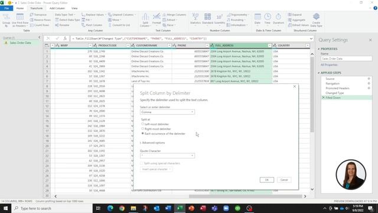Open the Data Type: Text dropdown
378x213 pixels.
tap(65, 15)
